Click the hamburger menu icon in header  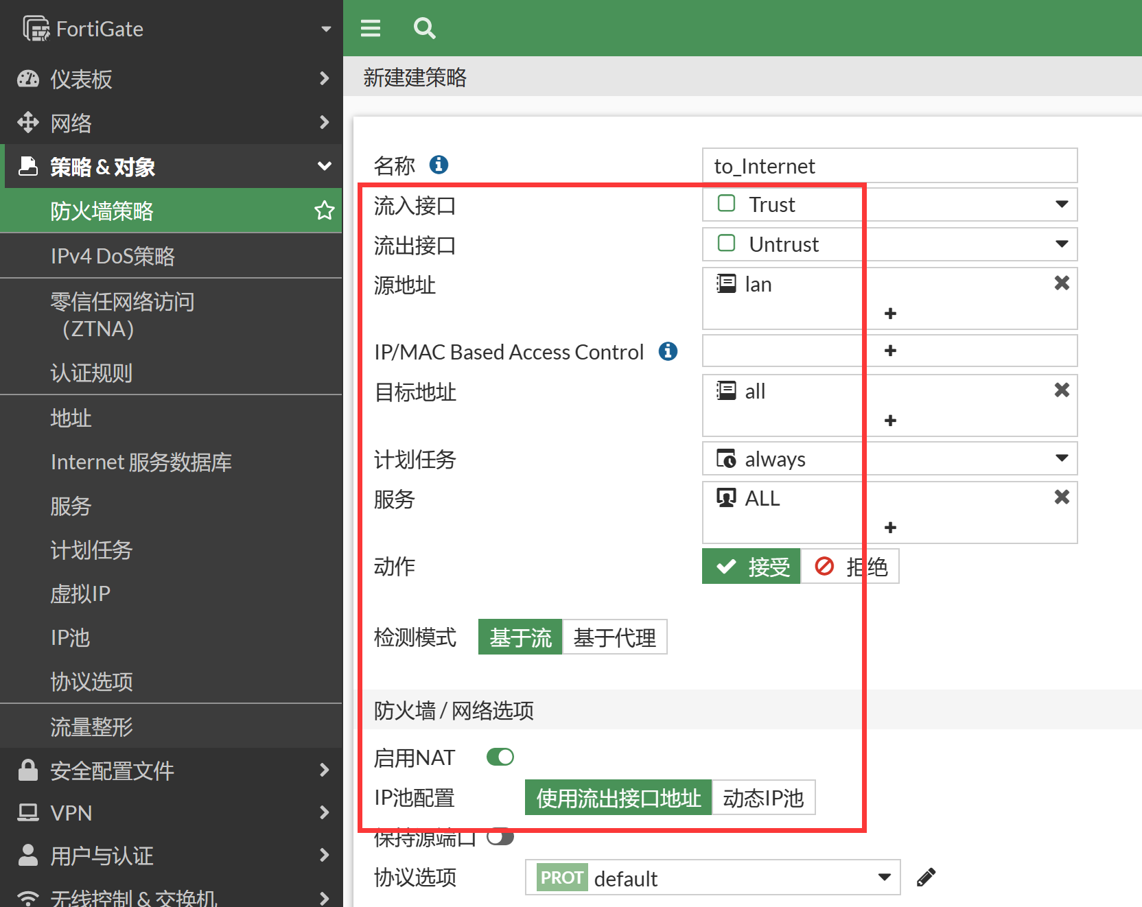tap(371, 28)
